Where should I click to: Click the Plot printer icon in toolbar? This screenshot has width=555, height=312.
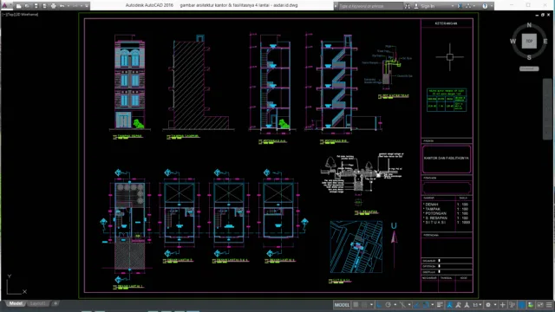click(54, 6)
